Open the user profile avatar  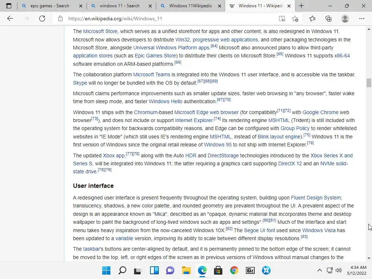click(345, 19)
